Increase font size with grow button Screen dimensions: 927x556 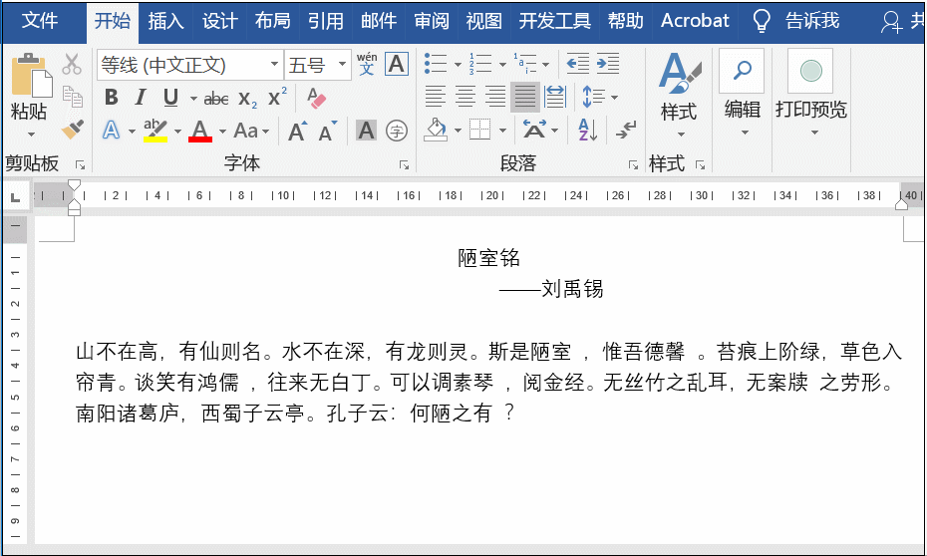click(x=297, y=131)
